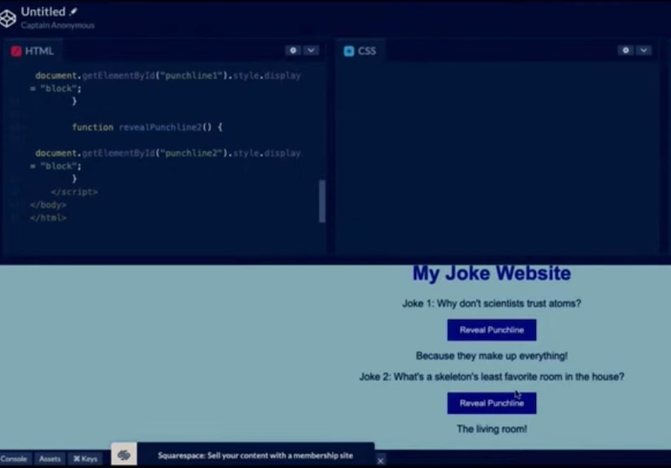
Task: Open Squarespace membership site ad link
Action: click(x=256, y=455)
